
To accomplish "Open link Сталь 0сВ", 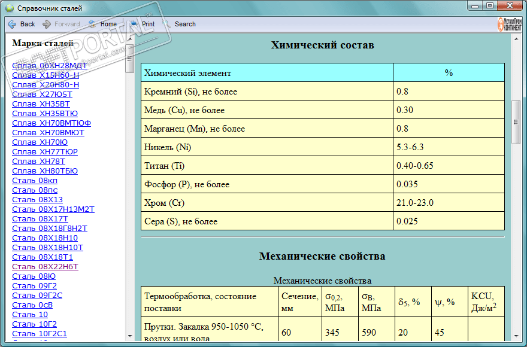I will (x=32, y=305).
